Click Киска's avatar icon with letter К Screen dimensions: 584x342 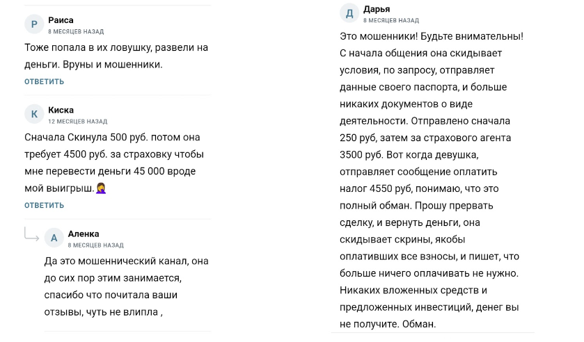[x=34, y=115]
